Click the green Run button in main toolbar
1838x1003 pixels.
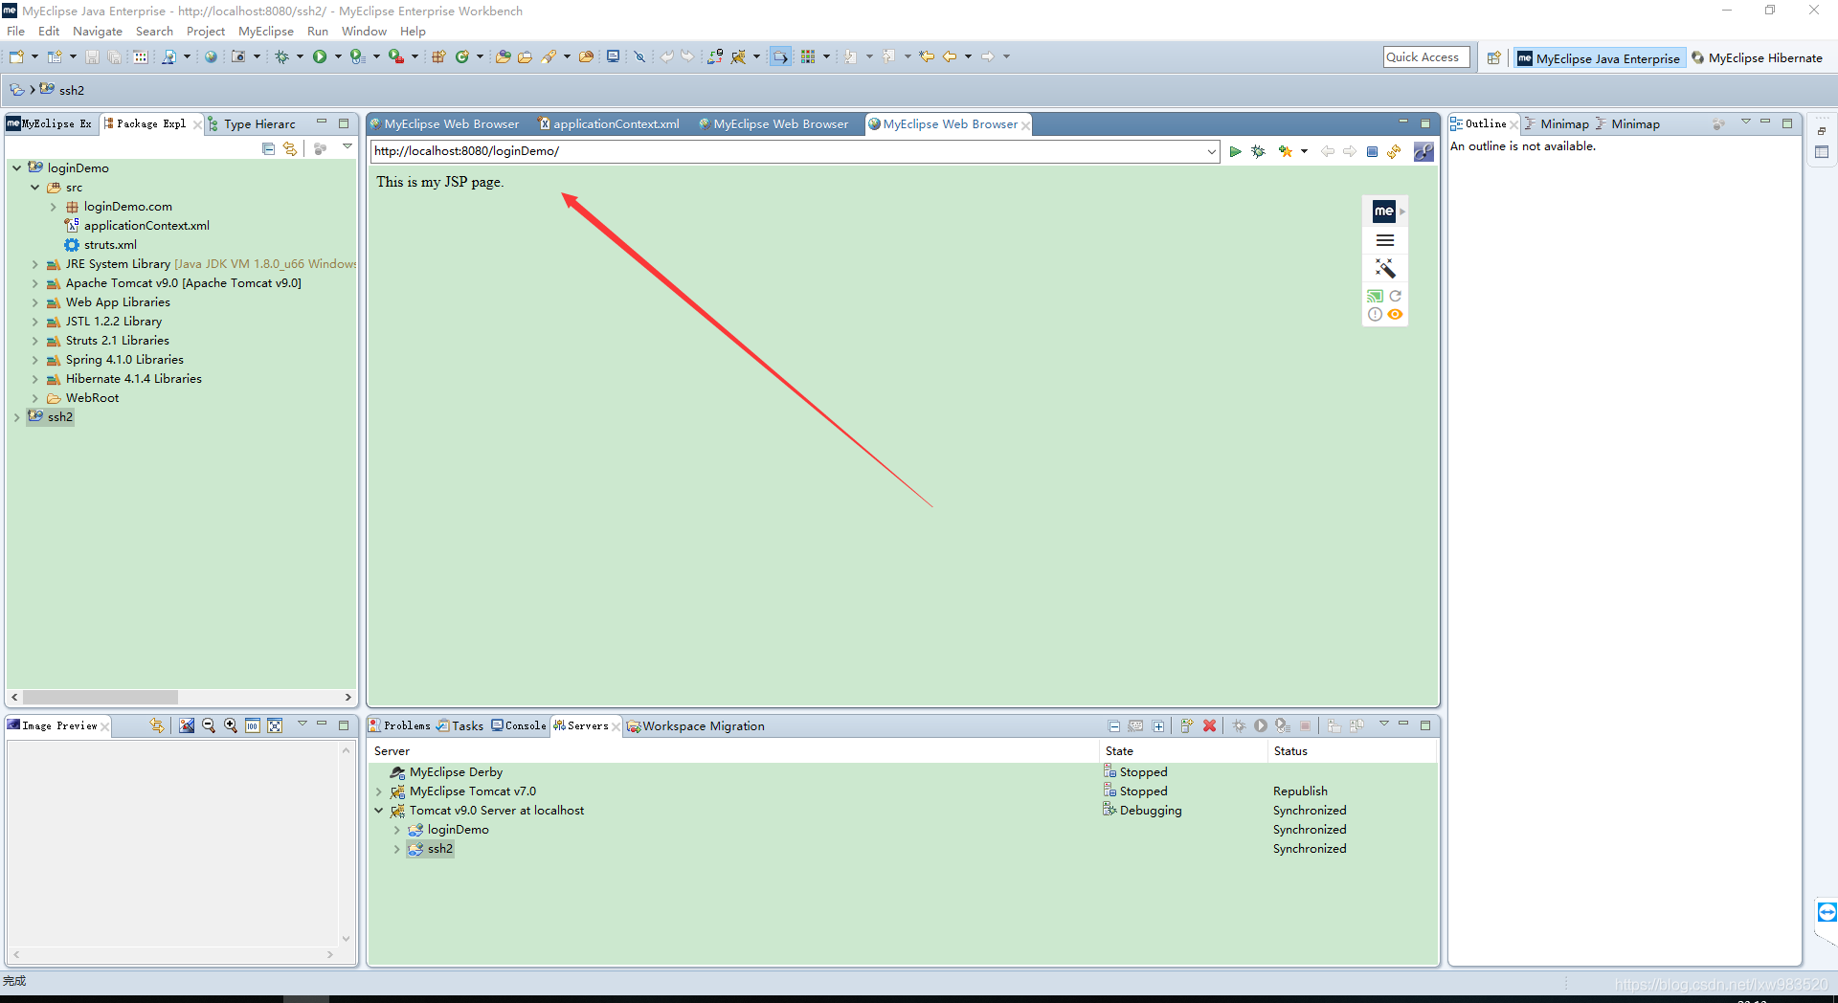pyautogui.click(x=320, y=56)
